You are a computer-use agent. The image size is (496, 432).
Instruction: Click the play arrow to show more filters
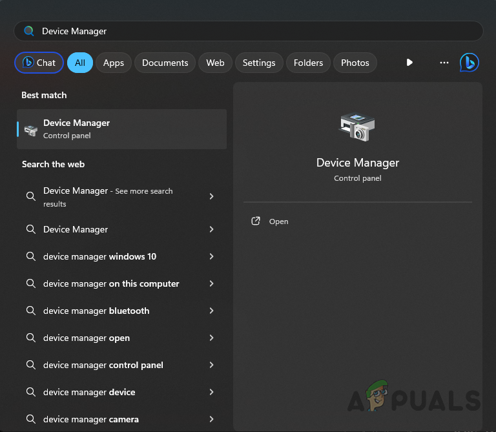tap(409, 62)
